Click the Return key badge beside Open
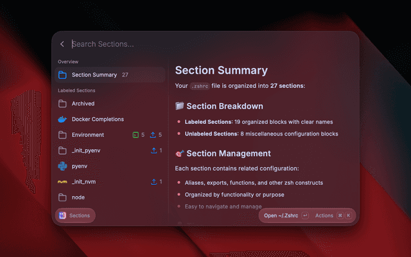Viewport: 411px width, 257px height. click(305, 216)
